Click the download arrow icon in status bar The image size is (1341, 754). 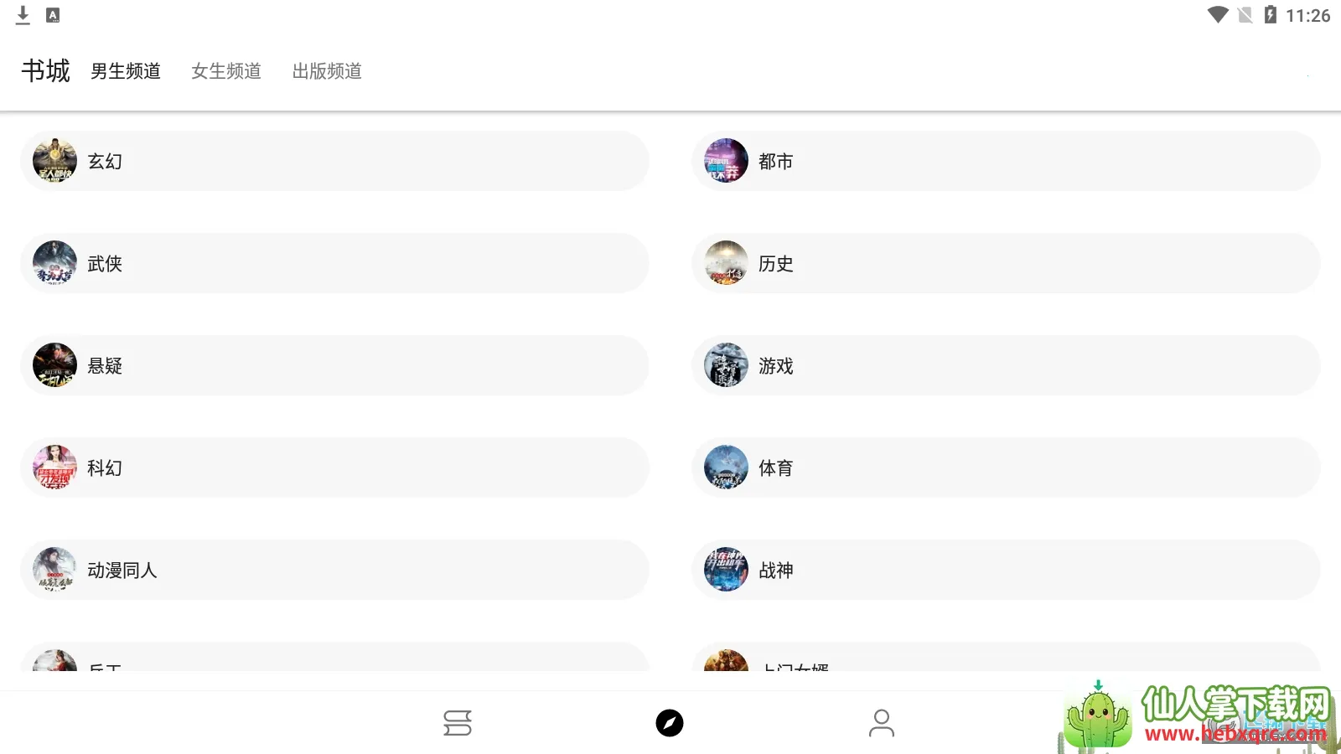pos(23,14)
